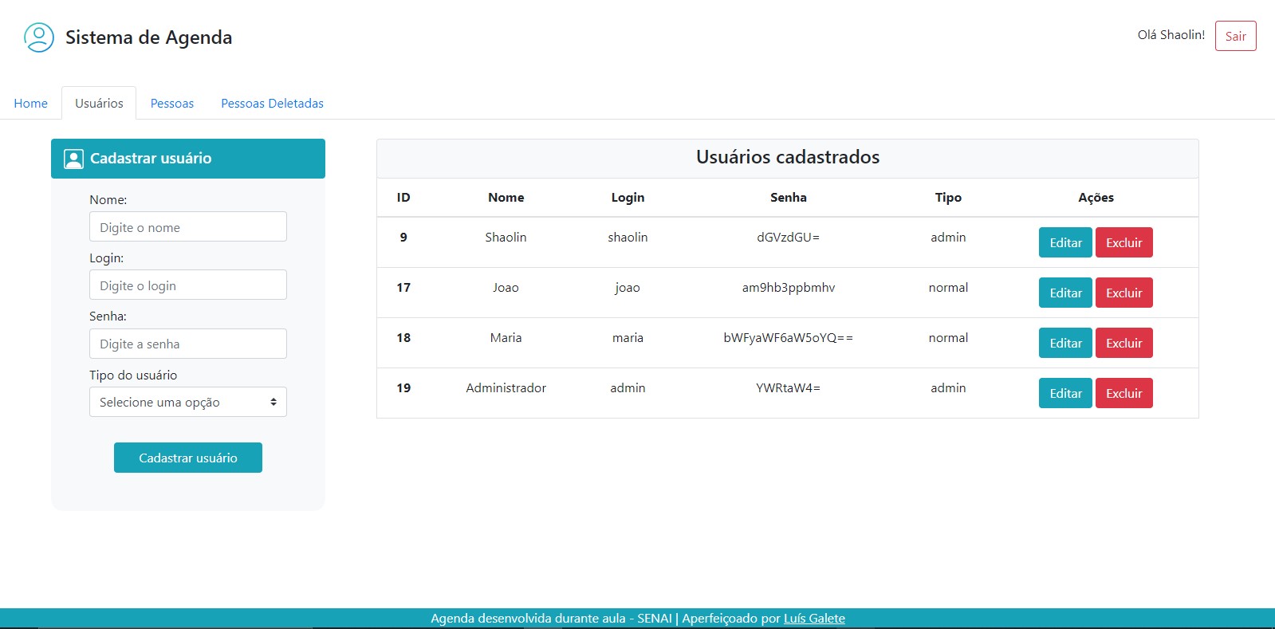Open the Tipo do usuário dropdown
Screen dimensions: 1275x629
click(188, 402)
